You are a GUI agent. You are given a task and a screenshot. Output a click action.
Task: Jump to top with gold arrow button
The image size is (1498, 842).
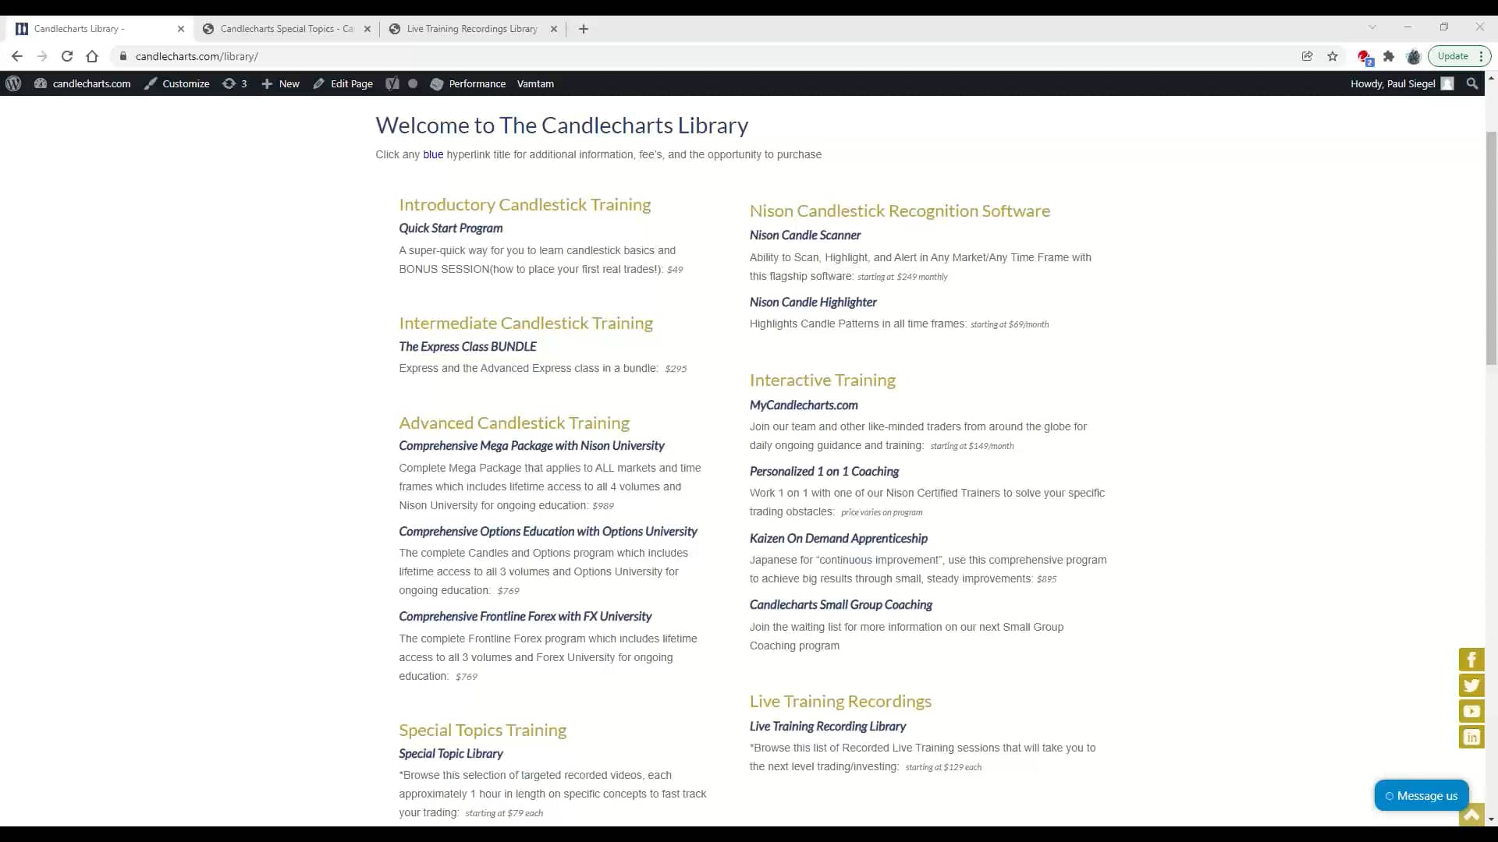pyautogui.click(x=1471, y=815)
